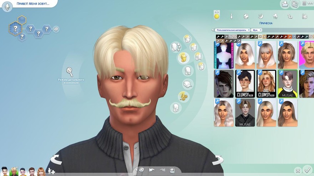Remove the Пользовательские материалы filter
Image resolution: width=314 pixels, height=176 pixels.
pyautogui.click(x=249, y=30)
